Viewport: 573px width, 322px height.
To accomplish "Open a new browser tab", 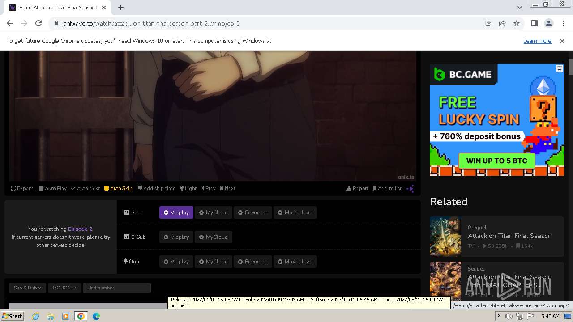I will [x=121, y=8].
